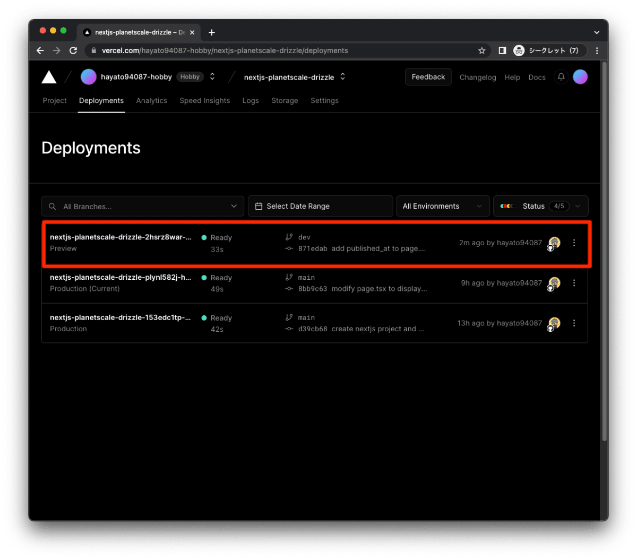The height and width of the screenshot is (559, 637).
Task: Select the Deployments tab
Action: click(x=101, y=100)
